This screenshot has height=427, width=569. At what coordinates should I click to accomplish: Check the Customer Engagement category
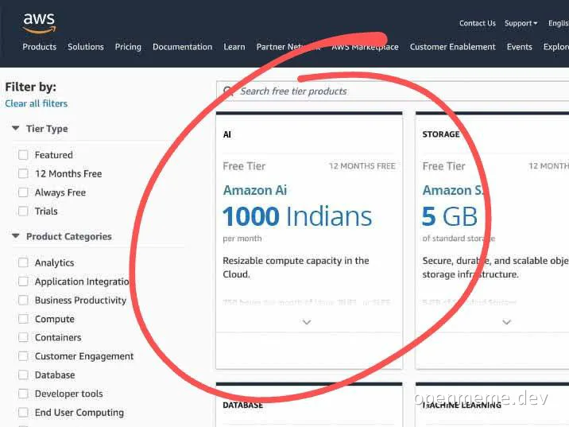click(x=23, y=356)
